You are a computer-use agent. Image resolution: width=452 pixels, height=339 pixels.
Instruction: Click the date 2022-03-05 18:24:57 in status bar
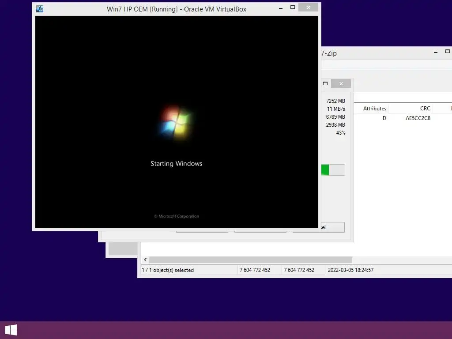[x=350, y=270]
